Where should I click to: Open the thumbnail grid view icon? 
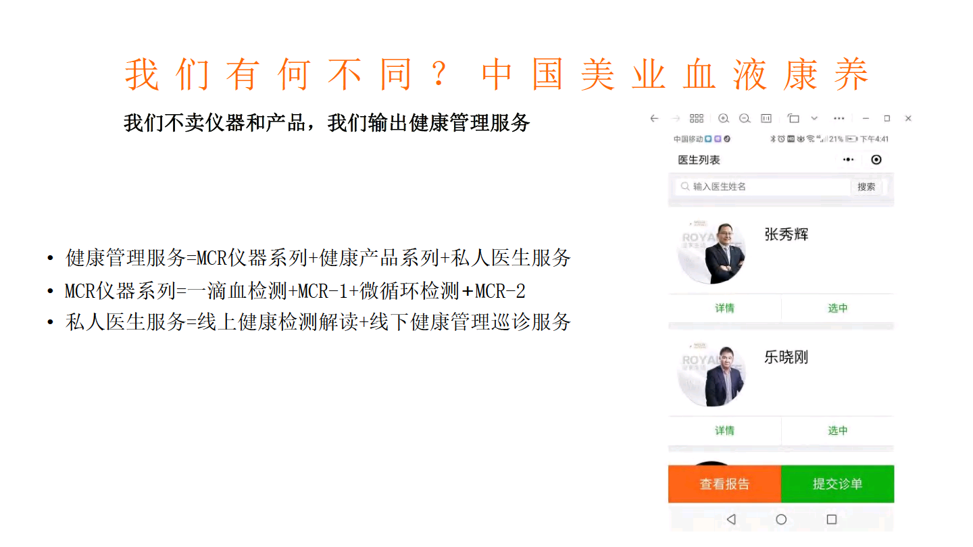click(x=697, y=118)
